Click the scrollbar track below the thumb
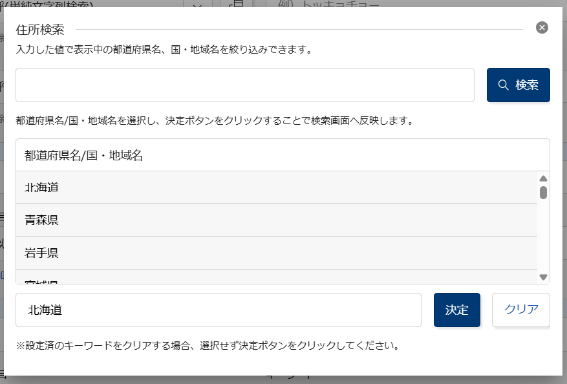This screenshot has height=384, width=567. pyautogui.click(x=543, y=235)
